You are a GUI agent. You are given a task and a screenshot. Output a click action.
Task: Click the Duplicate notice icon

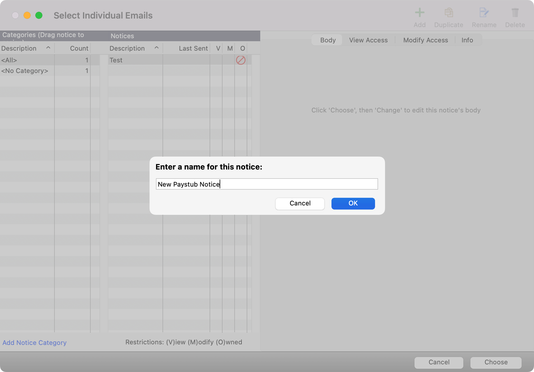[x=449, y=13]
